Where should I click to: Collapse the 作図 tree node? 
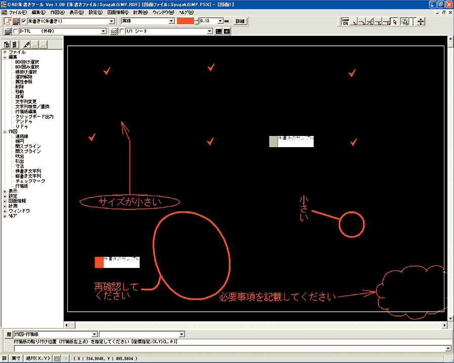point(5,132)
